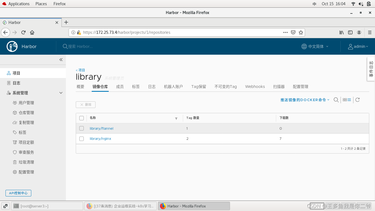Click the admin user icon

[x=350, y=46]
